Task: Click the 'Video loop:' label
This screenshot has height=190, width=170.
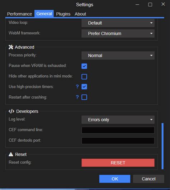Action: click(x=18, y=23)
